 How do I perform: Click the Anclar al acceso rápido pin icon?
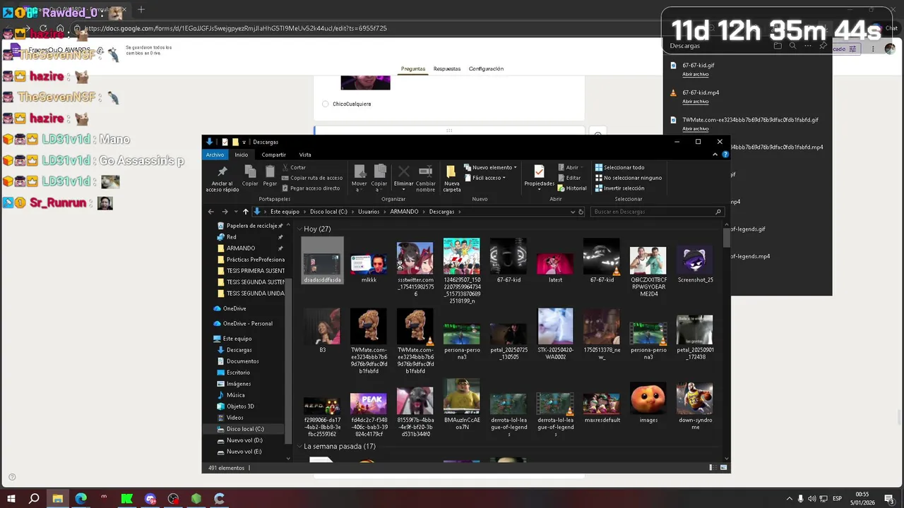click(x=222, y=172)
